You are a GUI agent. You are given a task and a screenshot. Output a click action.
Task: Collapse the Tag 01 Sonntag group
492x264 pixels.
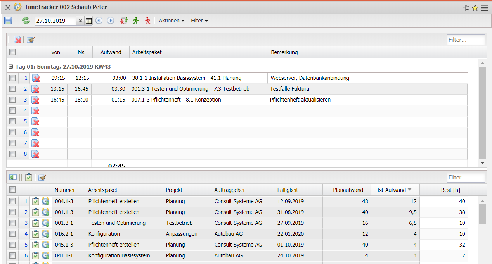pos(11,67)
